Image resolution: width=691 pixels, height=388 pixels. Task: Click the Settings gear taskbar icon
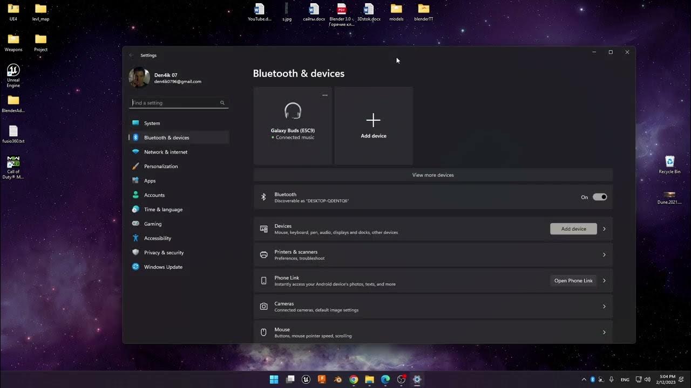tap(417, 379)
